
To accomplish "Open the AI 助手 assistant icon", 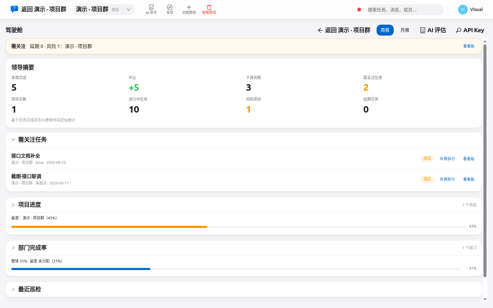I will point(151,9).
